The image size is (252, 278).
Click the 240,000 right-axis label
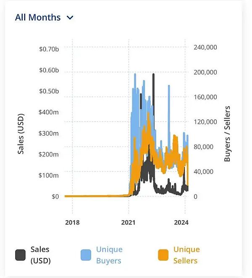(x=205, y=47)
